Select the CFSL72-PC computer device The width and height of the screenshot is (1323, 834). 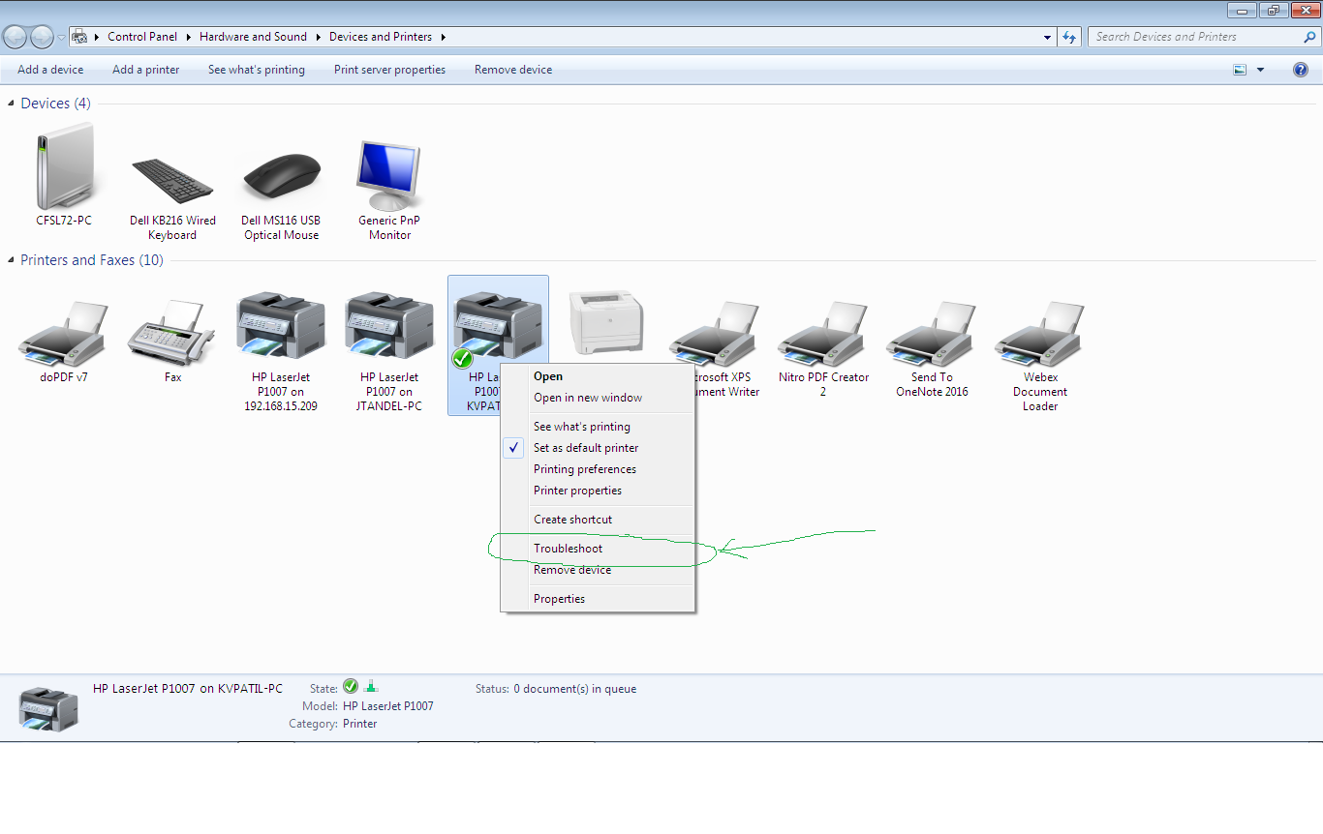64,174
